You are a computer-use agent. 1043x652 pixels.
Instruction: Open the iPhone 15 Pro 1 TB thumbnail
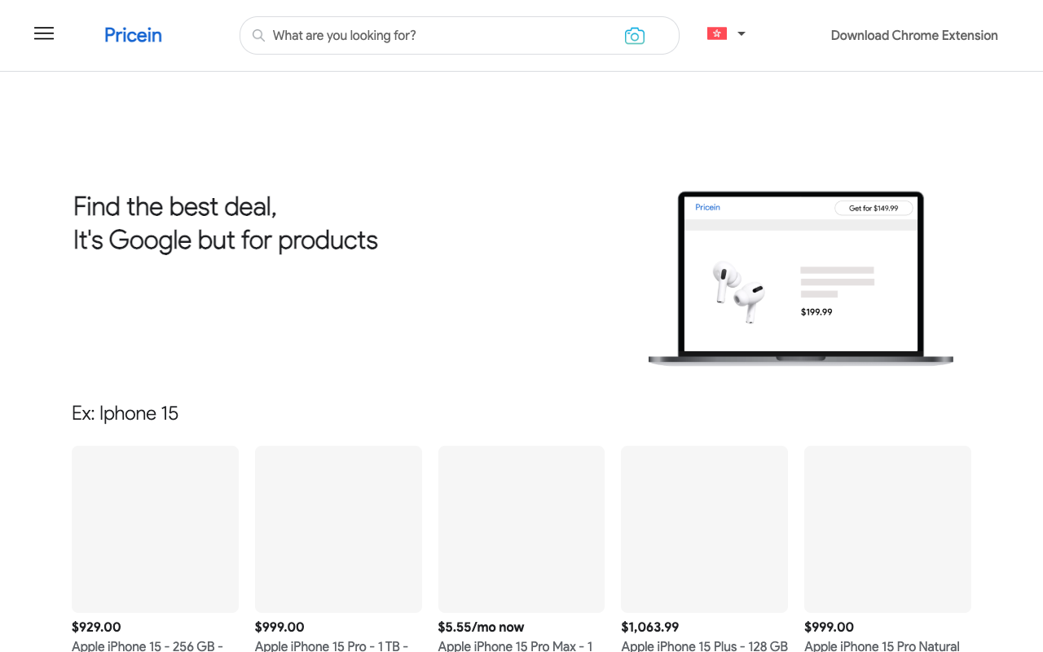pos(338,529)
